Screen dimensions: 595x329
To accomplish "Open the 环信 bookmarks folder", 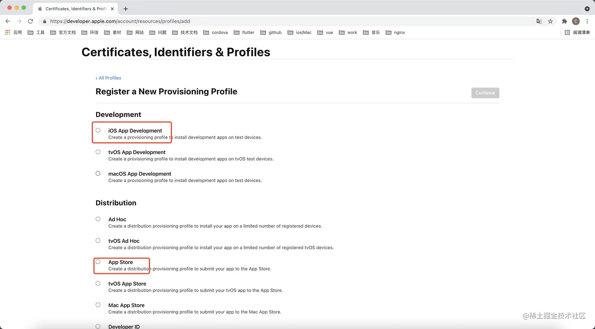I will [90, 33].
